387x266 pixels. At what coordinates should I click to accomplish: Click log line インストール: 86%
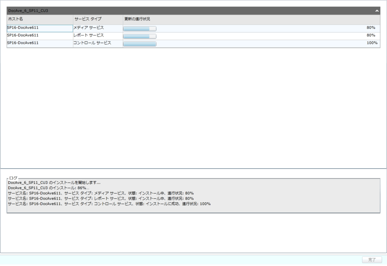[x=48, y=188]
